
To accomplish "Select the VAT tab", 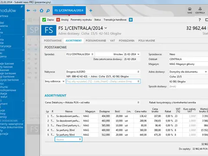I will point(113,41).
